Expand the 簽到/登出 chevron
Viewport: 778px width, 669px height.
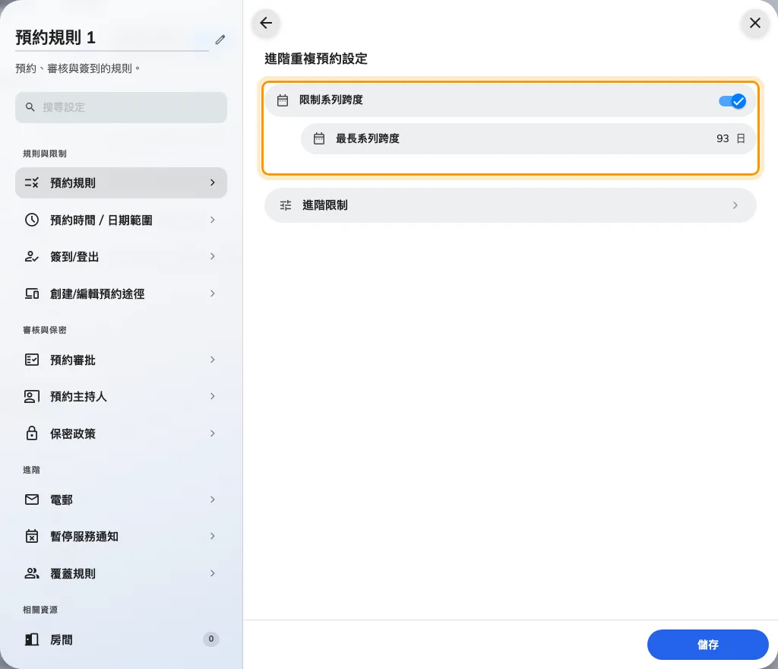pyautogui.click(x=213, y=257)
